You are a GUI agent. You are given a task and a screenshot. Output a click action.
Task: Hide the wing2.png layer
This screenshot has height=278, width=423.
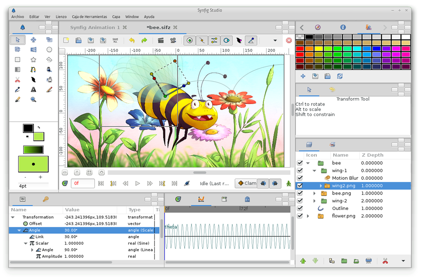point(299,186)
